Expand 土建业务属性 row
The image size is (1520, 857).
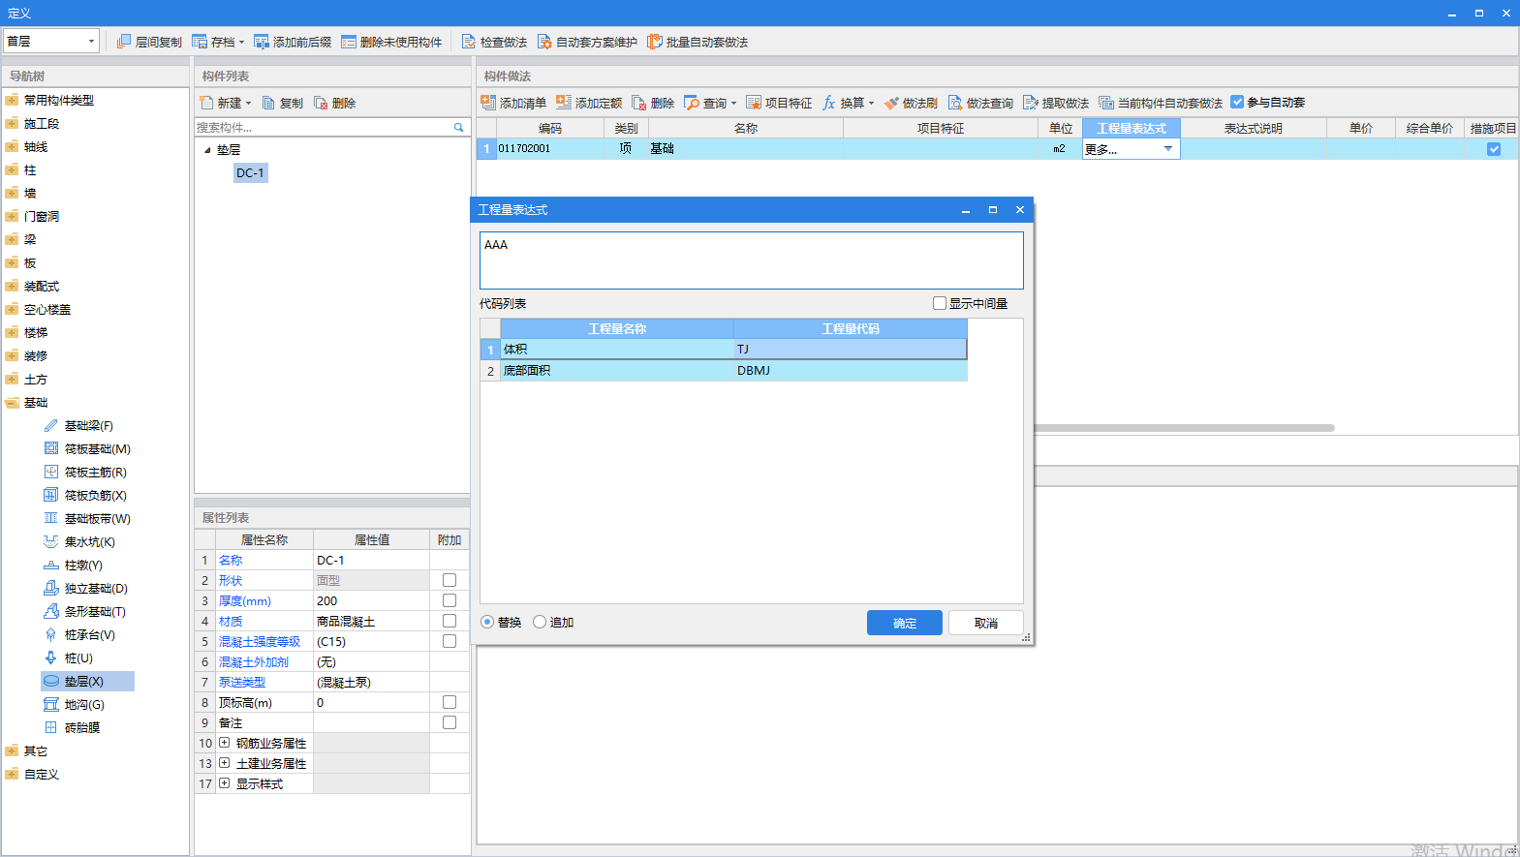pos(225,763)
